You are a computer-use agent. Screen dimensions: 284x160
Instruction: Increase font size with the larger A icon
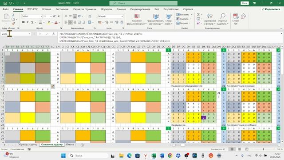[x=54, y=16]
